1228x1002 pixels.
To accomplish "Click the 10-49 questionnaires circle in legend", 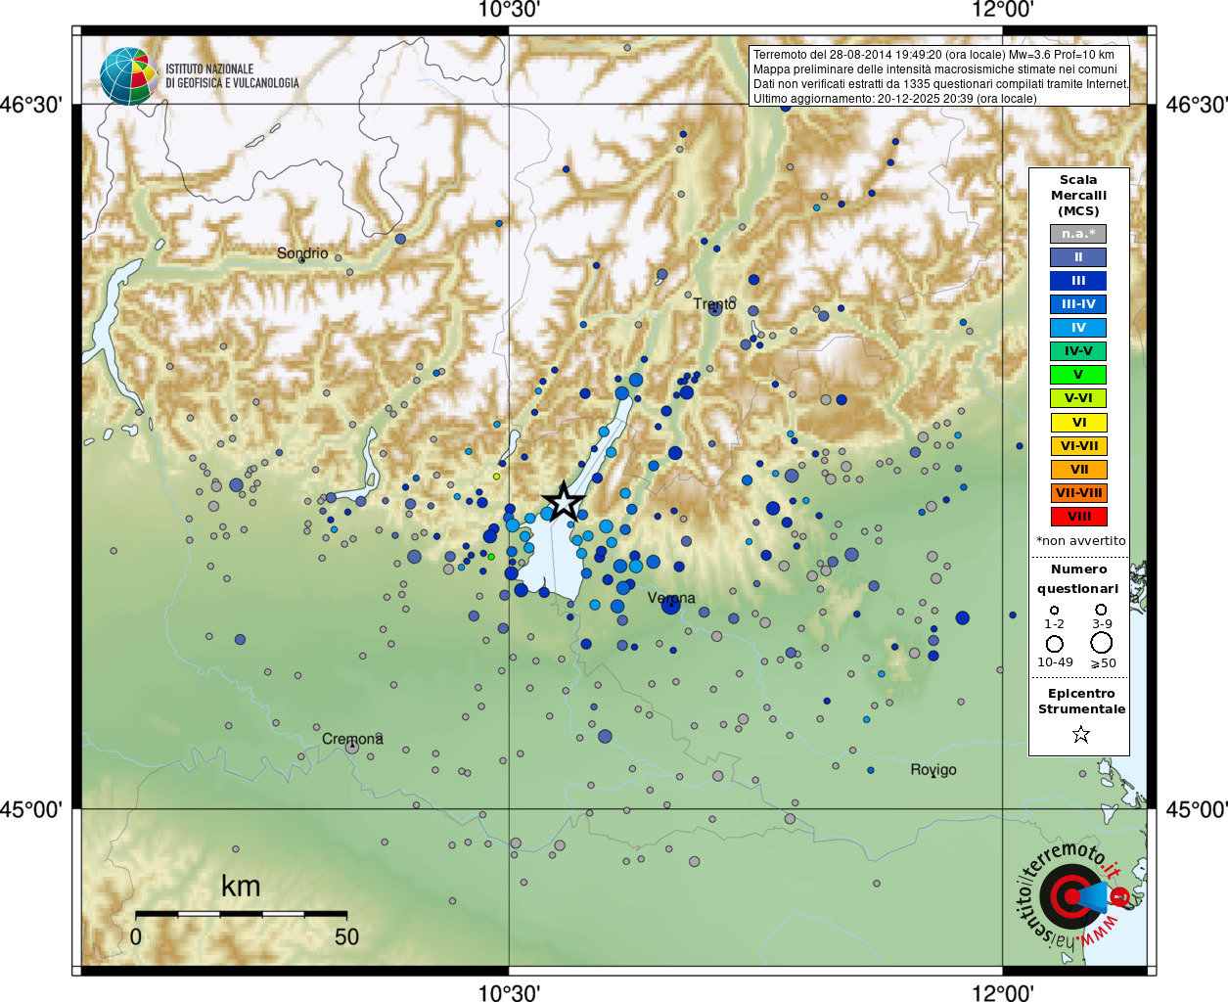I will pyautogui.click(x=1055, y=644).
